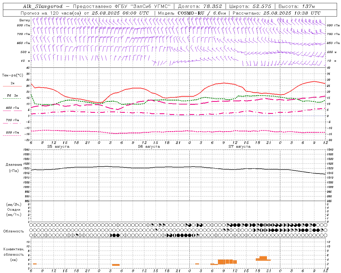341x273 pixels.
Task: Click the Давление pressure chart label
Action: pyautogui.click(x=14, y=165)
